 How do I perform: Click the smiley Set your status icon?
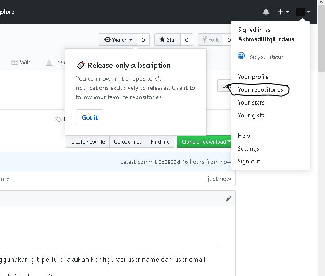pyautogui.click(x=241, y=56)
